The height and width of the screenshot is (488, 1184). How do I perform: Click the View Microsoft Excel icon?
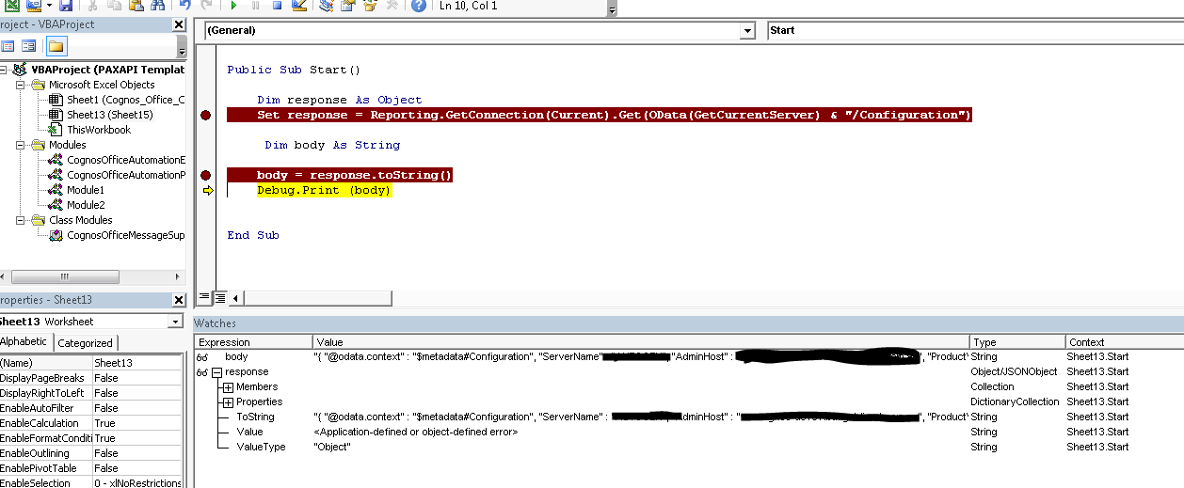coord(13,5)
